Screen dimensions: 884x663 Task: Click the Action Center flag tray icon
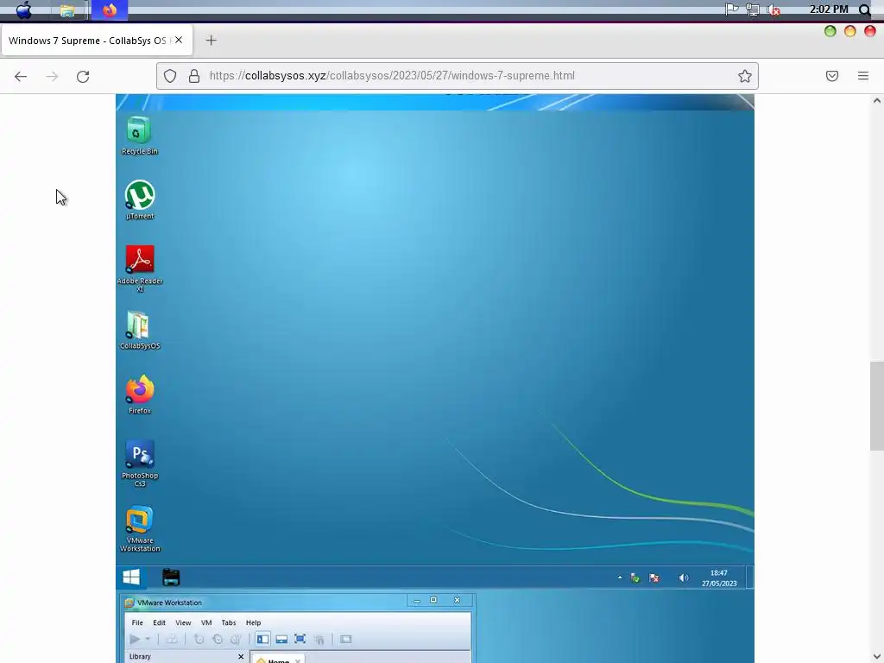point(732,9)
